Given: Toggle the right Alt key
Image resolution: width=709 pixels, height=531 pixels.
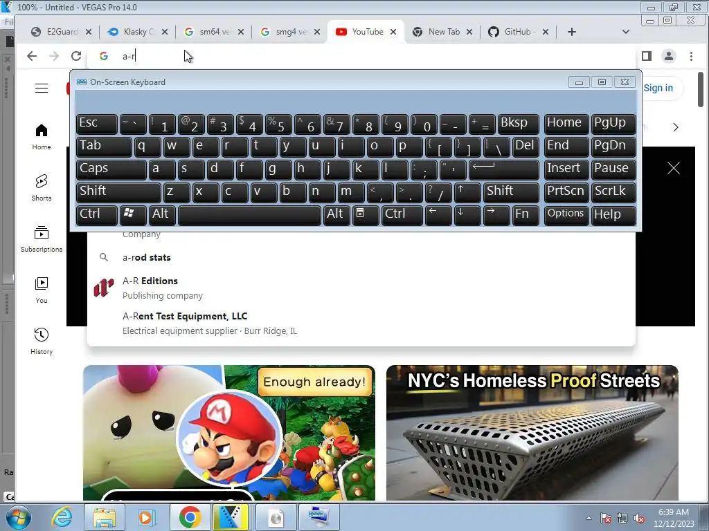Looking at the screenshot, I should click(x=336, y=215).
